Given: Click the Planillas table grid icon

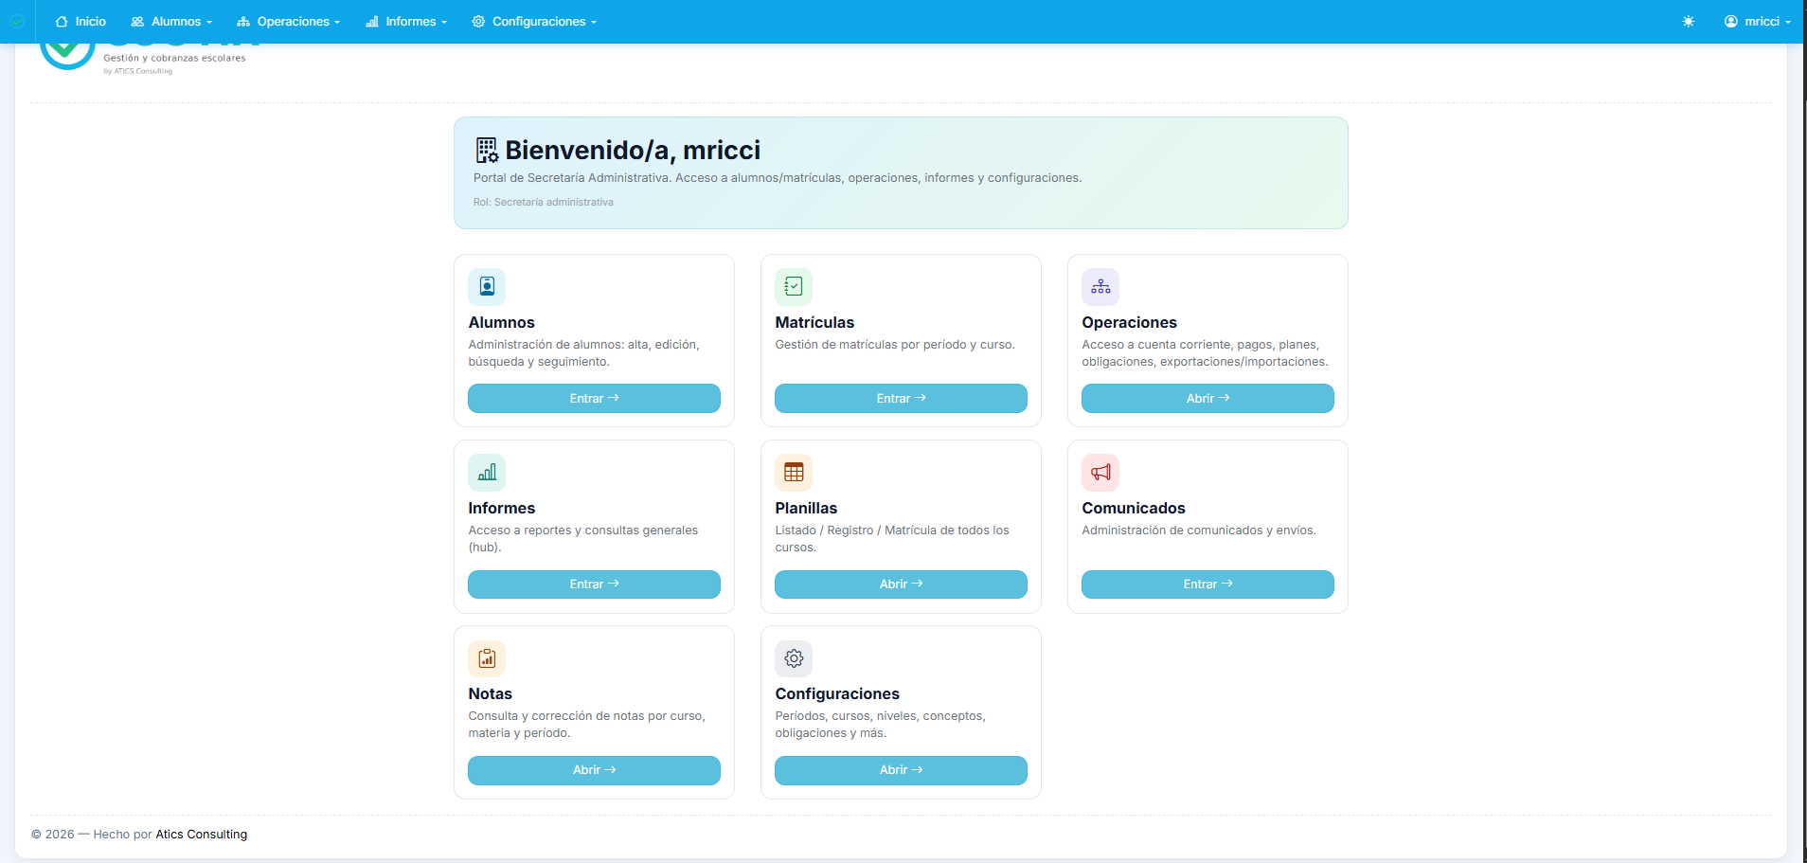Looking at the screenshot, I should pos(794,472).
